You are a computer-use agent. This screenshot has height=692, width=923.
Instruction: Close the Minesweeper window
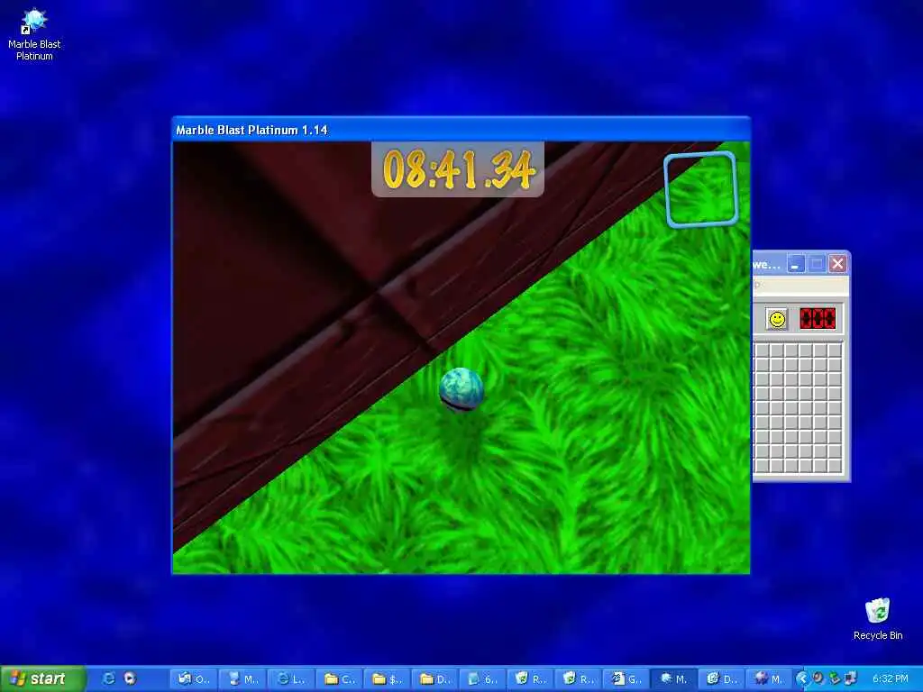click(837, 264)
